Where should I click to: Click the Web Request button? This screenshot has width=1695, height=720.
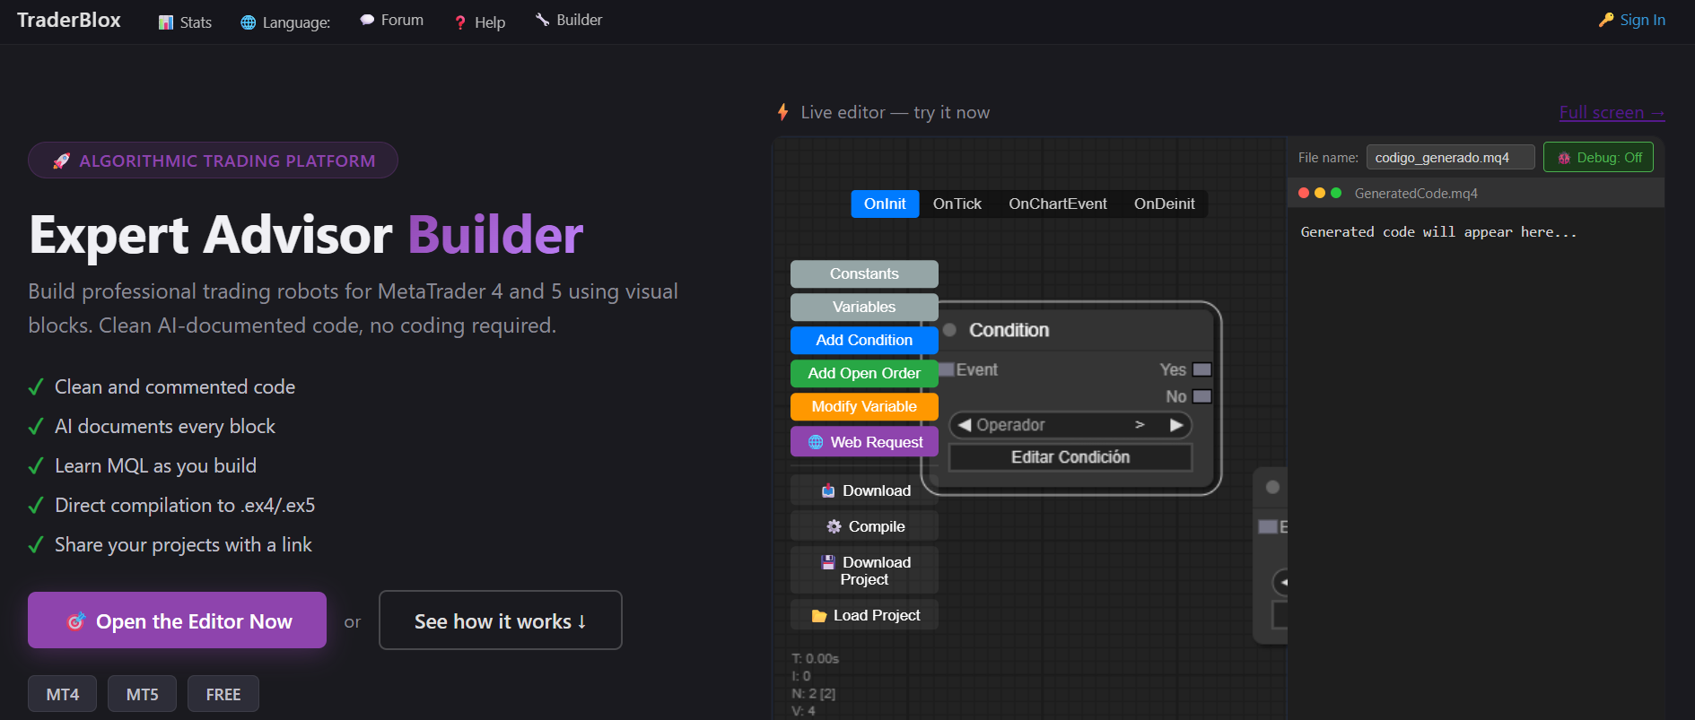tap(864, 442)
